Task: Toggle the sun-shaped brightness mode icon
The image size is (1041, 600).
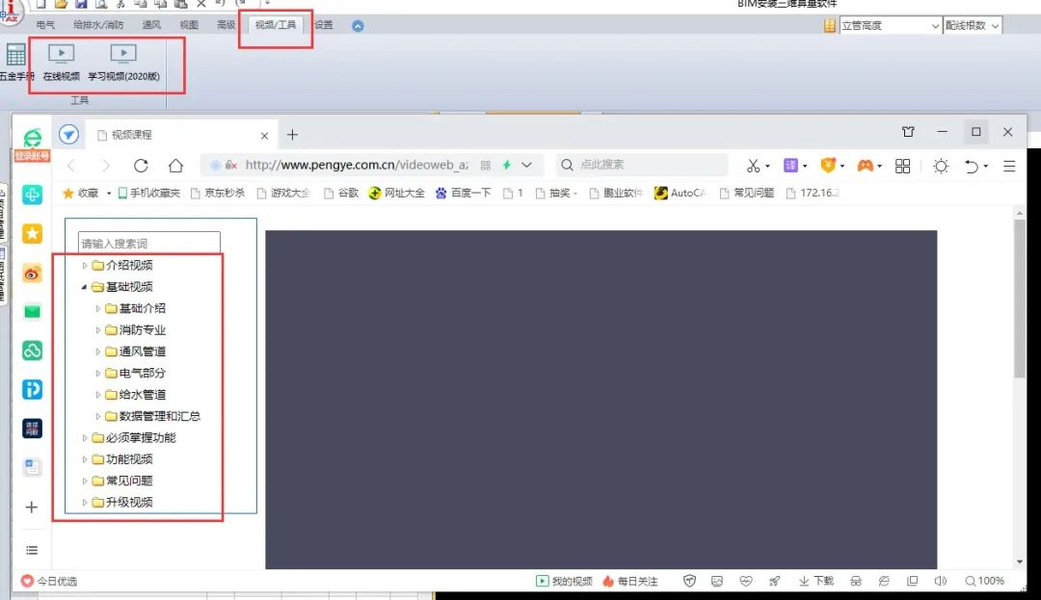Action: [941, 166]
